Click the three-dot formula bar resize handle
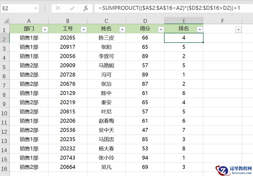This screenshot has width=253, height=176. (x=45, y=8)
